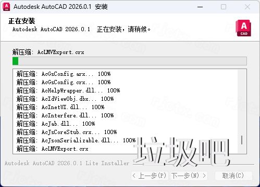Select log line AcInetUI.dll... 100%
The image size is (260, 187).
(60, 107)
